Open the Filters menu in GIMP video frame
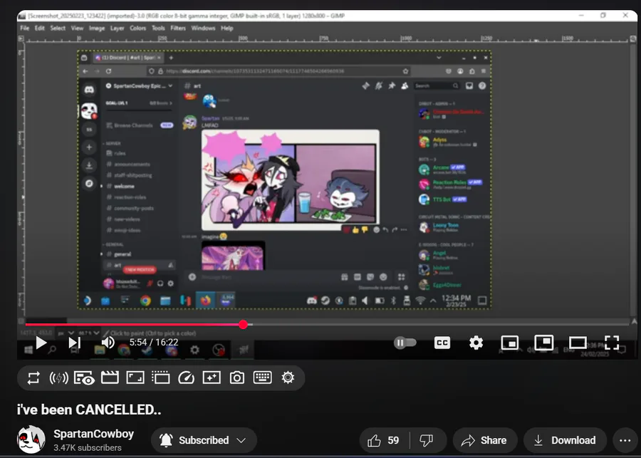This screenshot has height=458, width=641. [178, 28]
